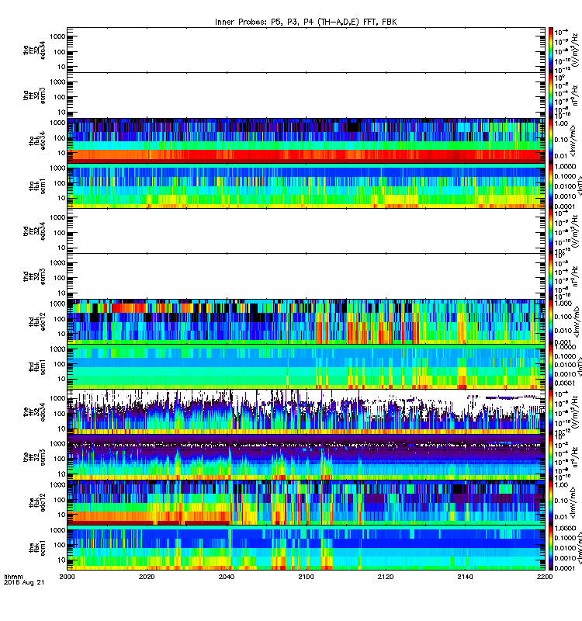Click the 'thd fbk scm1' panel label
The width and height of the screenshot is (582, 621).
(x=37, y=367)
